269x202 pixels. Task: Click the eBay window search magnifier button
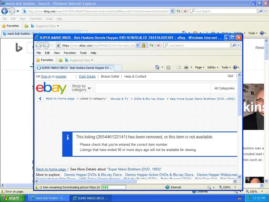pyautogui.click(x=234, y=45)
